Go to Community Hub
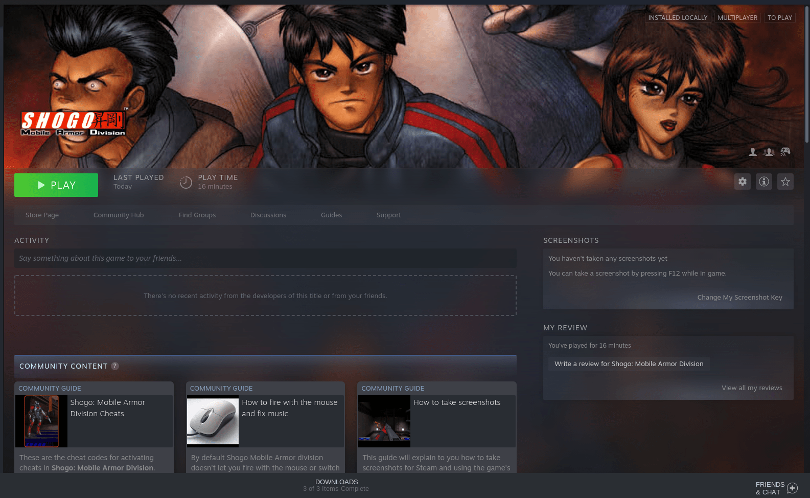This screenshot has height=498, width=810. 119,215
